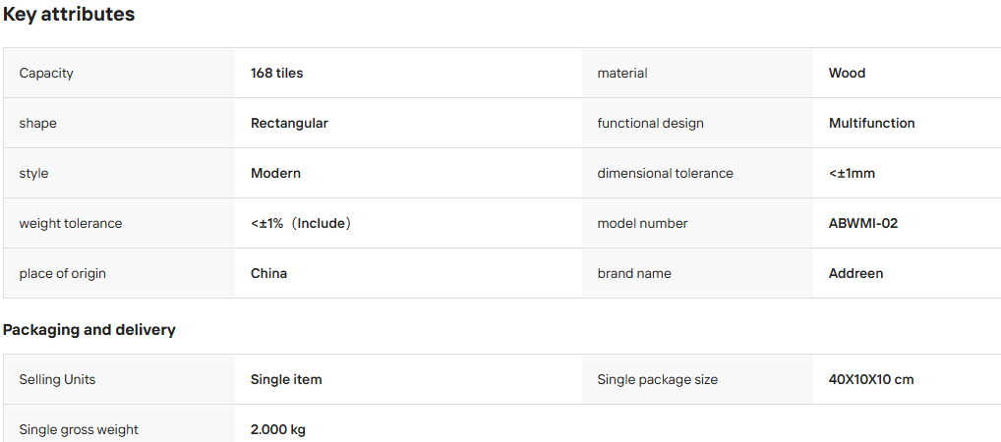This screenshot has height=442, width=1001.
Task: Click the <±1mm tolerance value
Action: tap(852, 173)
